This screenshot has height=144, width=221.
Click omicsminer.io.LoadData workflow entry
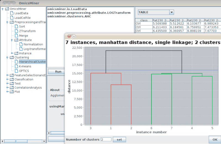point(67,9)
